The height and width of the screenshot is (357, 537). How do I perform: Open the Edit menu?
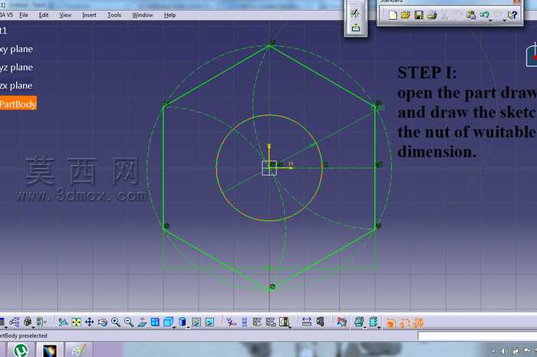coord(44,15)
